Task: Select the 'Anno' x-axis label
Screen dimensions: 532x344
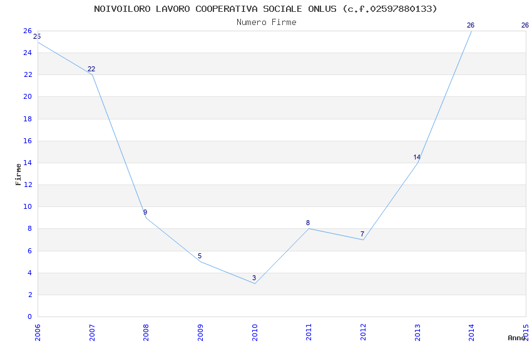Action: [516, 338]
